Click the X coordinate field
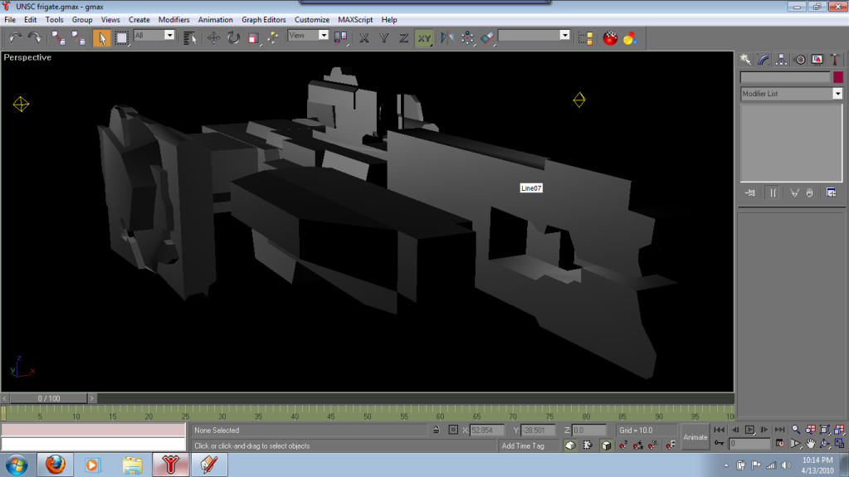The image size is (849, 477). click(x=486, y=430)
